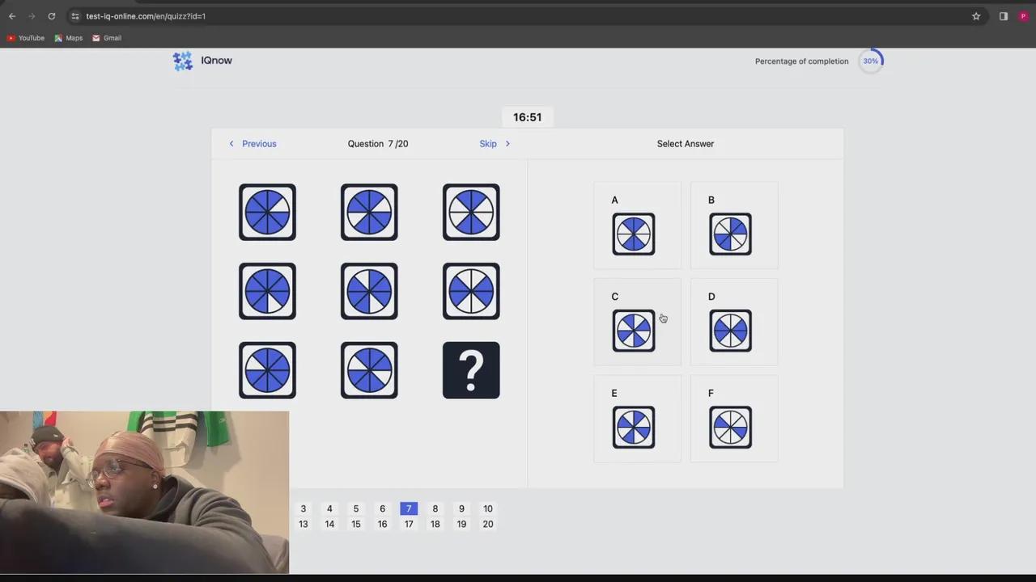Click the 16:51 countdown timer
Screen dimensions: 1036x582
click(528, 117)
